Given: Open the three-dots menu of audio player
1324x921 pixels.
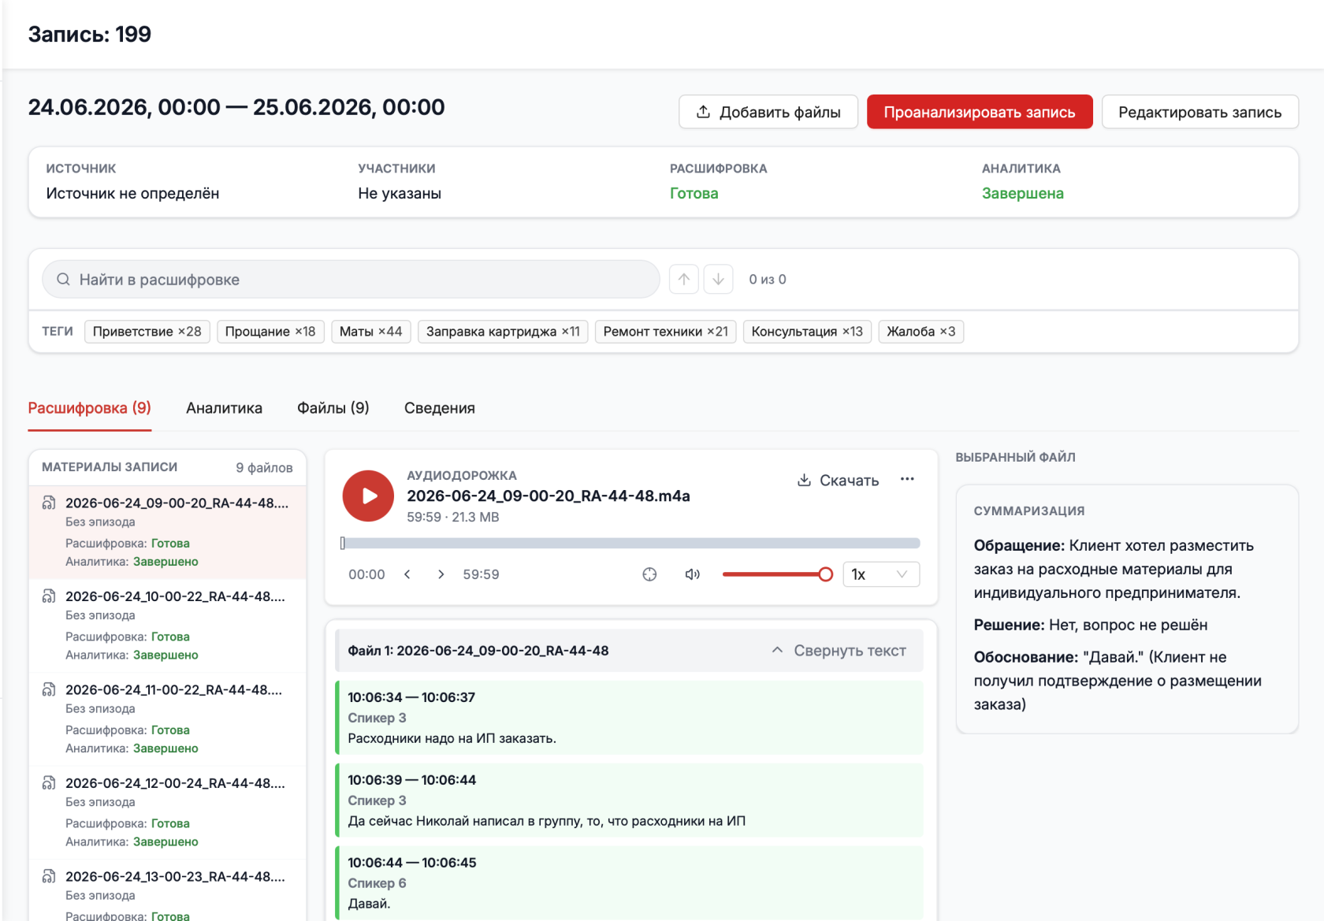Looking at the screenshot, I should [907, 479].
